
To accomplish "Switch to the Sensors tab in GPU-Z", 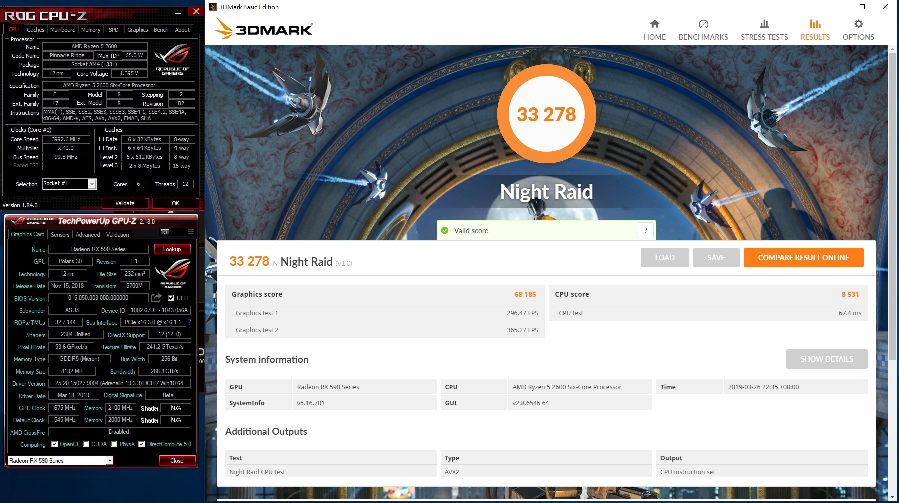I will click(x=60, y=234).
